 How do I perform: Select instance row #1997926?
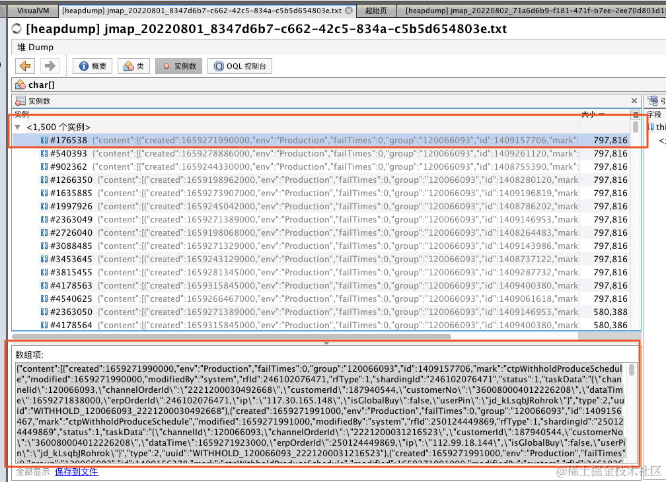[x=320, y=206]
